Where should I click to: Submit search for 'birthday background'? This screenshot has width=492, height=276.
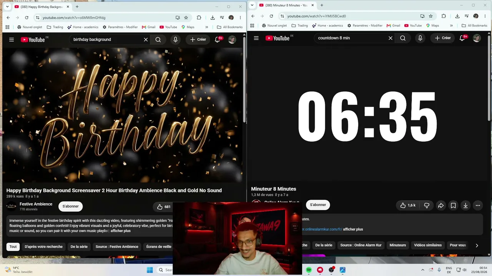[158, 39]
